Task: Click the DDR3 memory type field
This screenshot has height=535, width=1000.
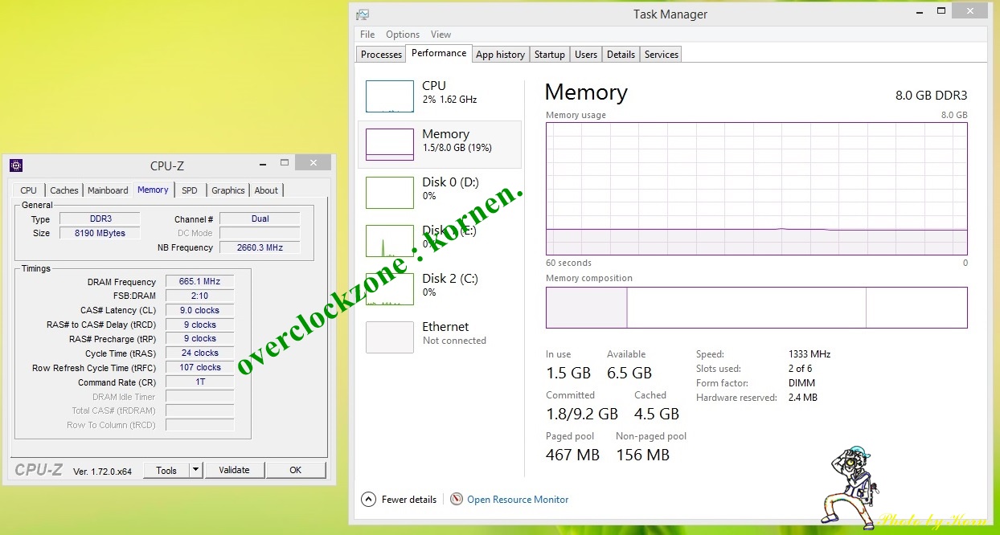Action: click(100, 218)
